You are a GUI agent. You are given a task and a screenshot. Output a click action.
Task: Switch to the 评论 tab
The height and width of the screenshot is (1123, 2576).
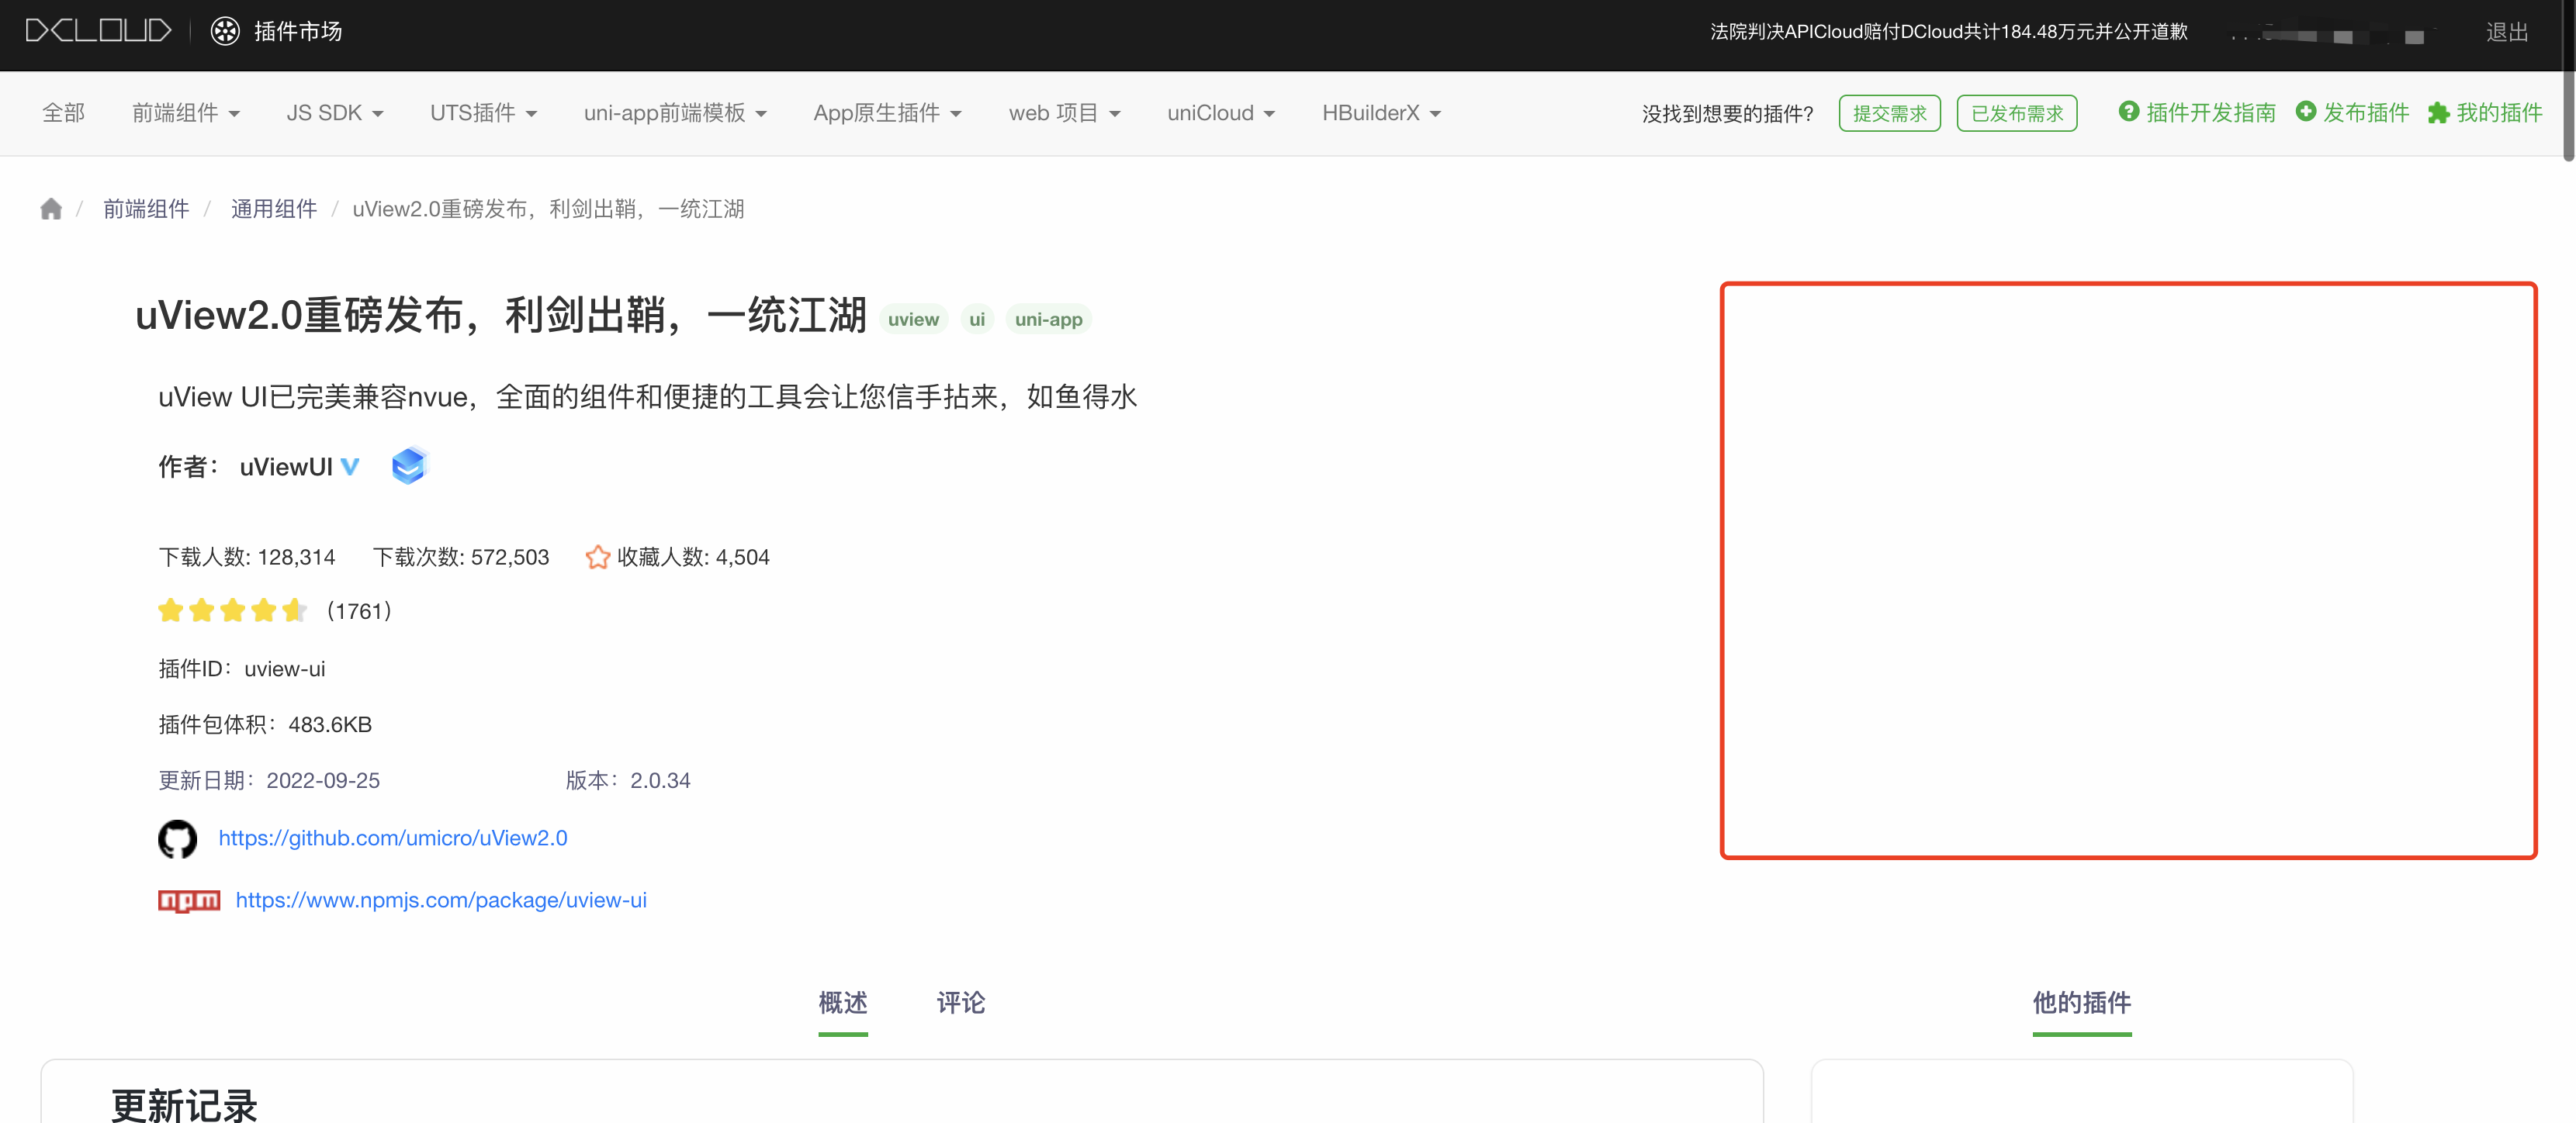[961, 1003]
